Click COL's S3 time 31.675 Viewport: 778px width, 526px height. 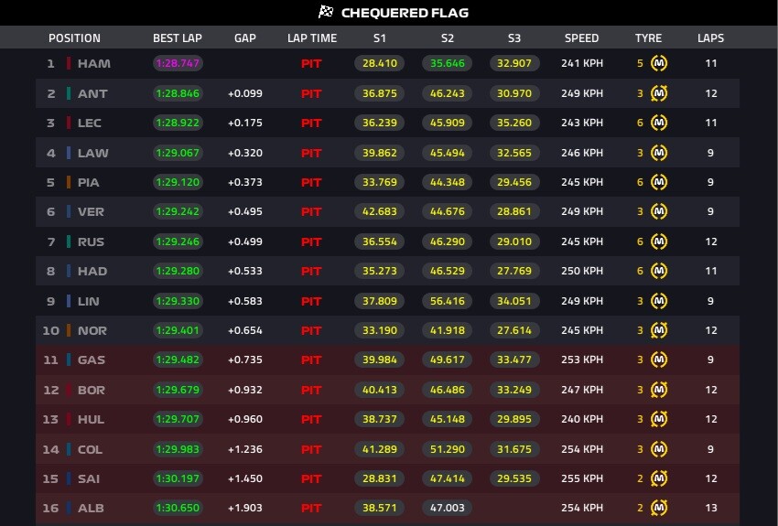tap(514, 449)
